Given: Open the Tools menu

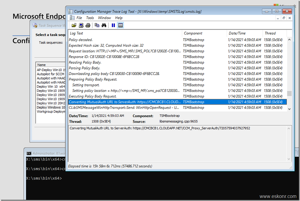Looking at the screenshot, I should click(x=90, y=18).
